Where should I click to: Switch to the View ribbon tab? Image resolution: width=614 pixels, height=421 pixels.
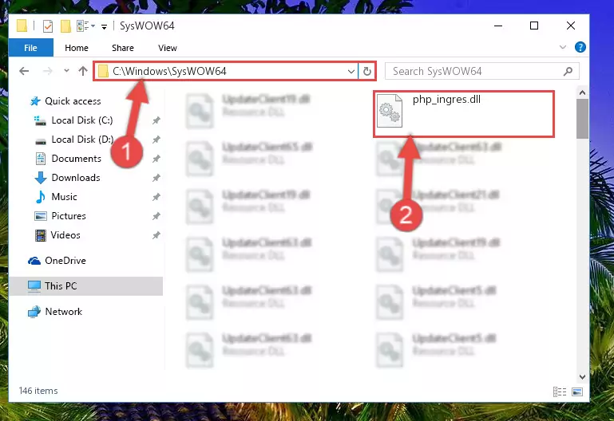(167, 48)
